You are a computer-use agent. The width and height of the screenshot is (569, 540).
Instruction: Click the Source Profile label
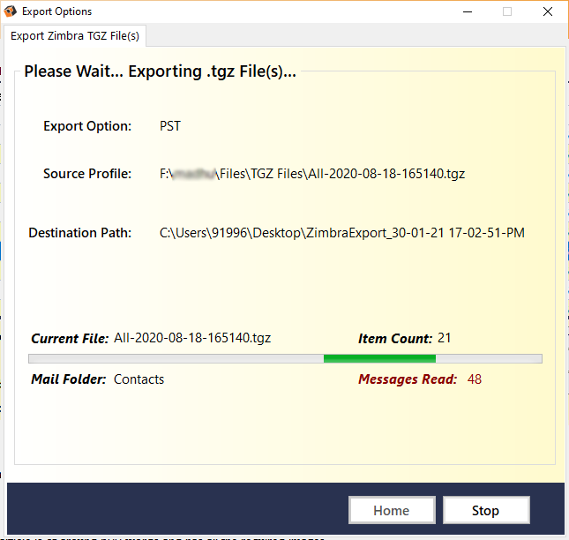point(87,174)
